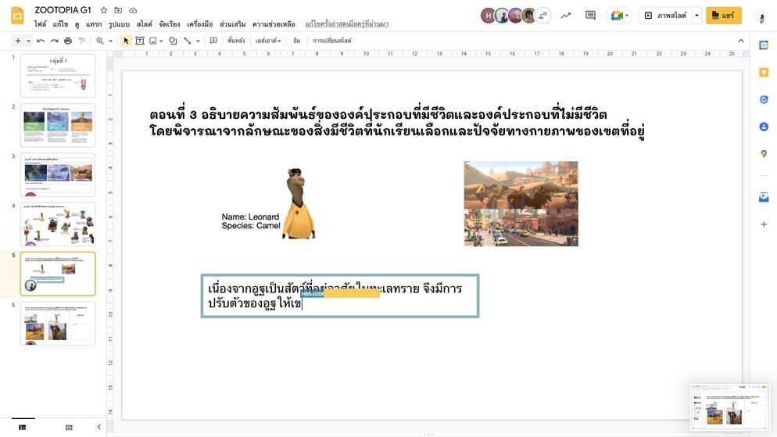Choose the select cursor tool

click(126, 41)
